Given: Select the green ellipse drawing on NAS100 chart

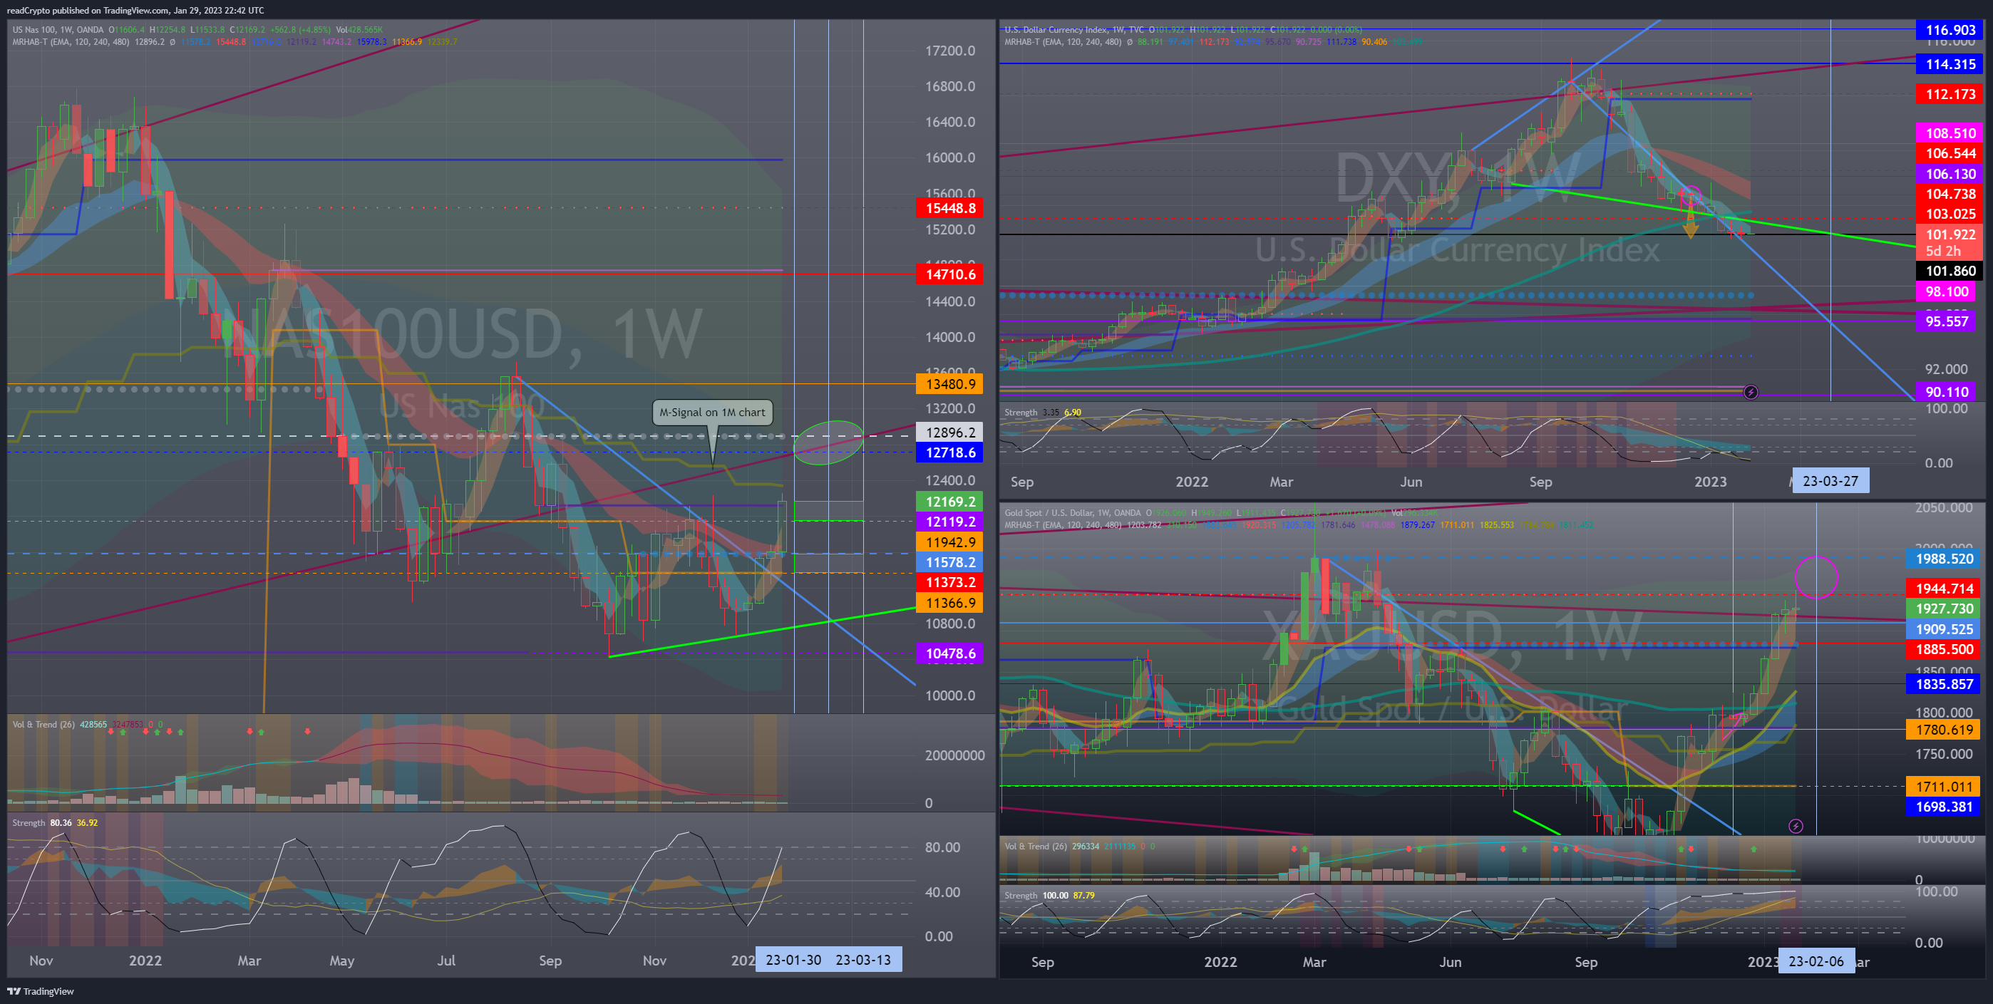Looking at the screenshot, I should point(828,443).
